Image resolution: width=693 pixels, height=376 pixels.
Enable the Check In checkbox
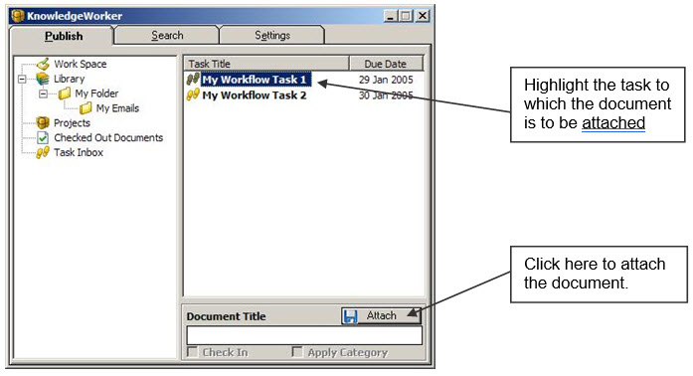point(192,352)
